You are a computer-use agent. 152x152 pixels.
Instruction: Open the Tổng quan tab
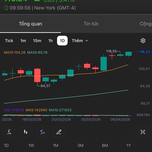30,24
